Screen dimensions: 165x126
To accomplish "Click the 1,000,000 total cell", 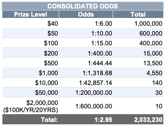I will (138, 23).
